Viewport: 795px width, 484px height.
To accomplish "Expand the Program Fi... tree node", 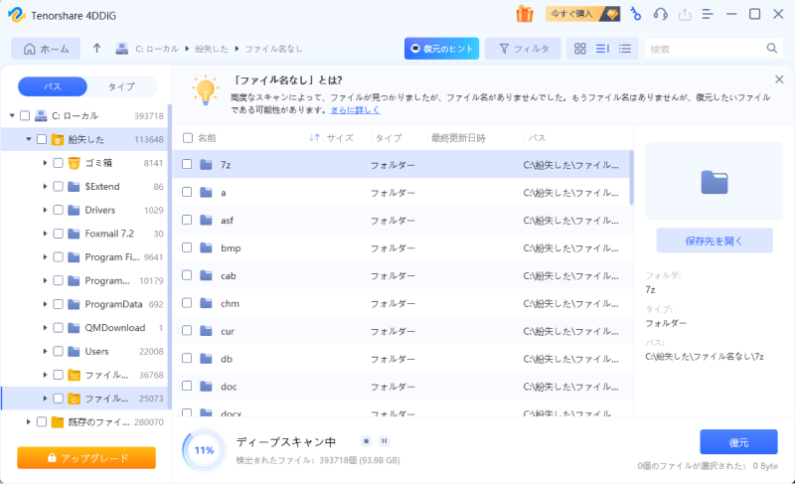I will [x=45, y=257].
